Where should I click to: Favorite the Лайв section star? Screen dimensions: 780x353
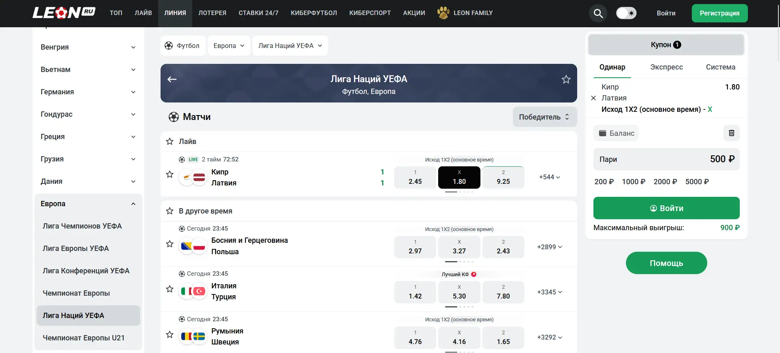pos(170,142)
